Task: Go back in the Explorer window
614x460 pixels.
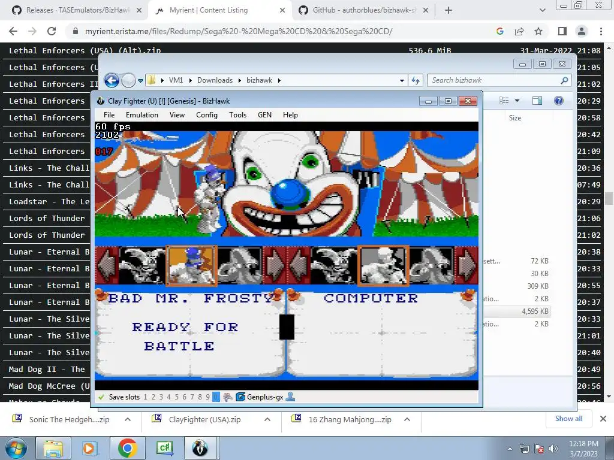Action: [x=112, y=81]
